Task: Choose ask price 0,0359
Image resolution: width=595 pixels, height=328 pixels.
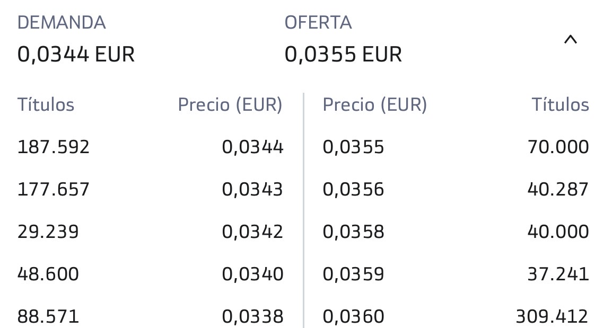Action: coord(353,274)
